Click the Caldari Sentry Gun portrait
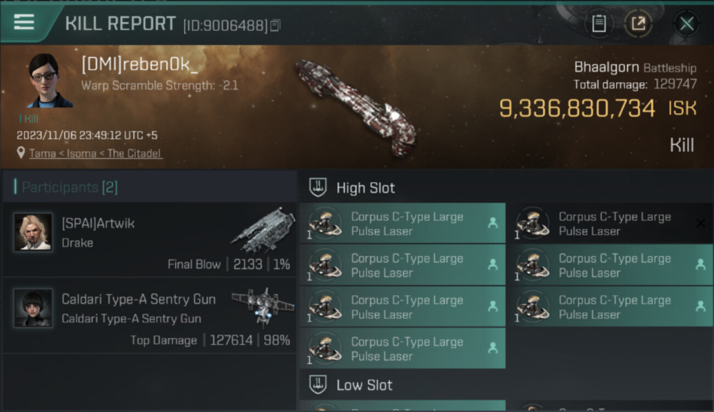Viewport: 714px width, 412px height. point(33,308)
